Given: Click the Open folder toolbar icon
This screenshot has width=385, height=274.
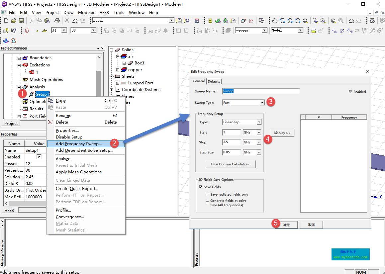Looking at the screenshot, I should click(x=14, y=21).
